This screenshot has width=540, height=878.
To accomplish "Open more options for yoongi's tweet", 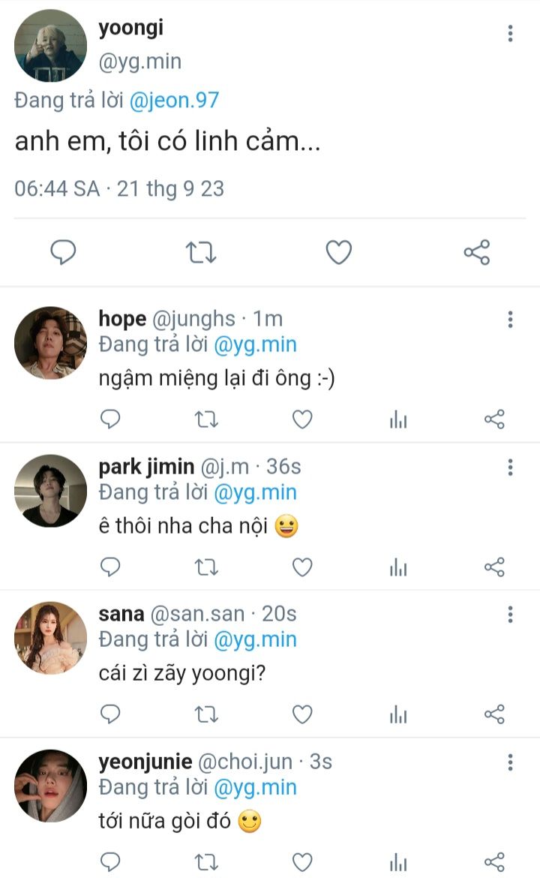I will 510,33.
